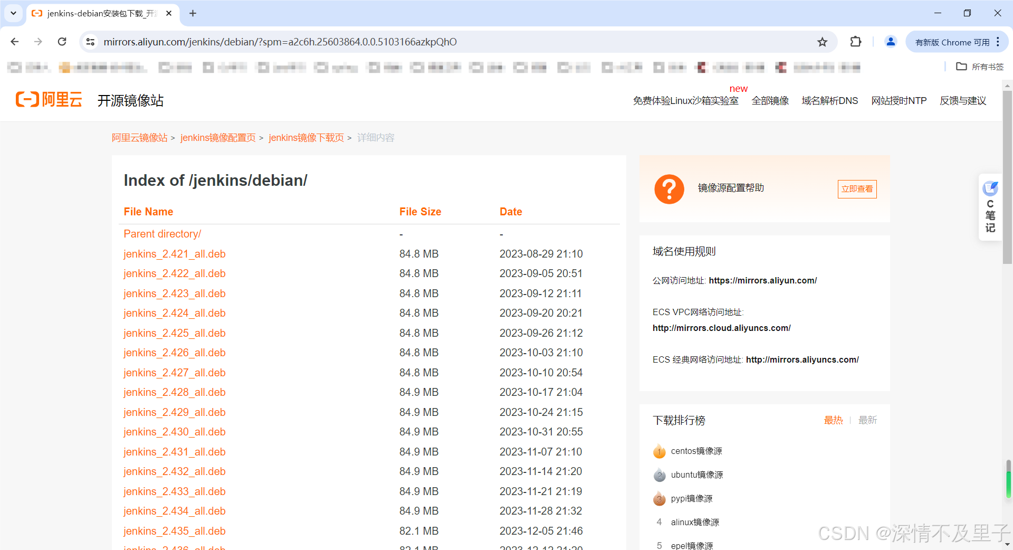Screen dimensions: 1013x550
Task: Open the 网站授时NTP menu item
Action: pos(899,101)
